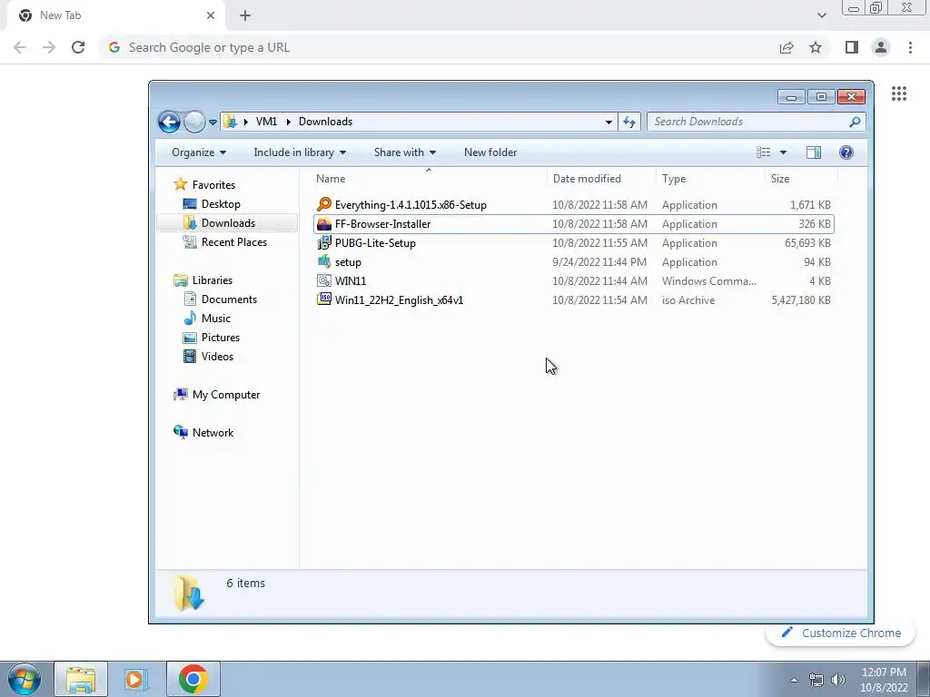Sort files by Type column
Screen dimensions: 930x697
(x=674, y=179)
